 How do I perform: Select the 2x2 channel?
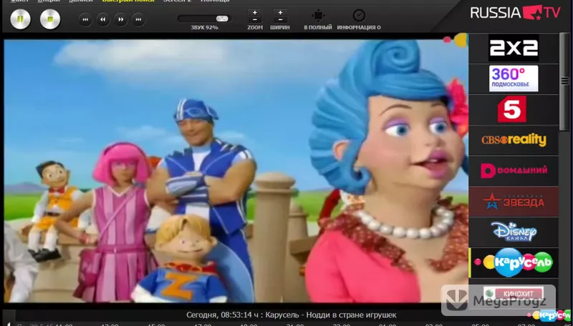coord(514,48)
